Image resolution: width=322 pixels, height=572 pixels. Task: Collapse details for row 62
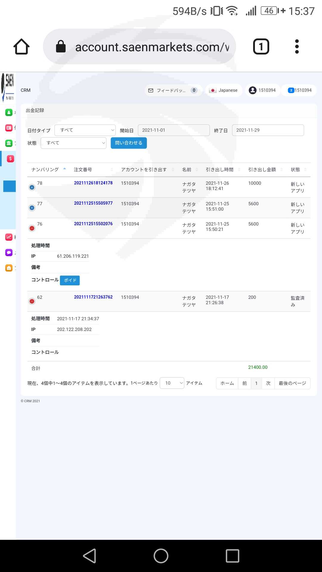tap(32, 301)
